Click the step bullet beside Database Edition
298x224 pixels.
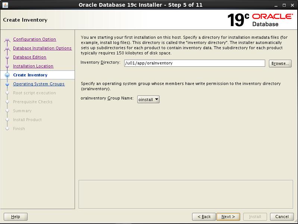point(7,57)
